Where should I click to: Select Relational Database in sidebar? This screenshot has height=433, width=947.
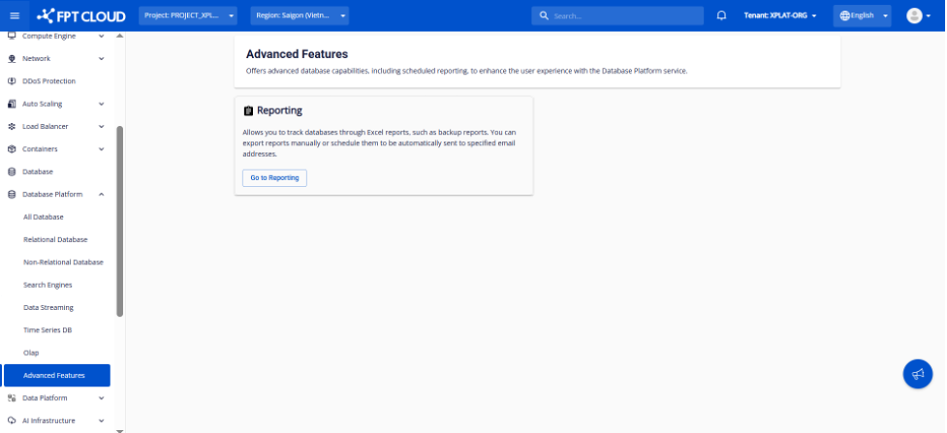[55, 239]
